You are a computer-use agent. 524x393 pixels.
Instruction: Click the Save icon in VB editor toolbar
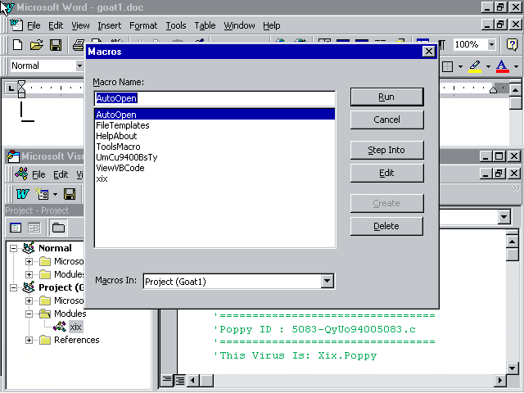(x=70, y=194)
